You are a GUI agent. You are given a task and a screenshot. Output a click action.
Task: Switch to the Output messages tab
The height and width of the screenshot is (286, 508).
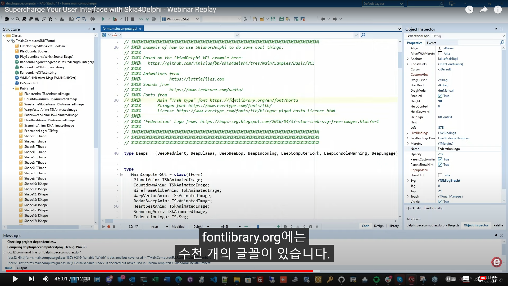coord(22,268)
